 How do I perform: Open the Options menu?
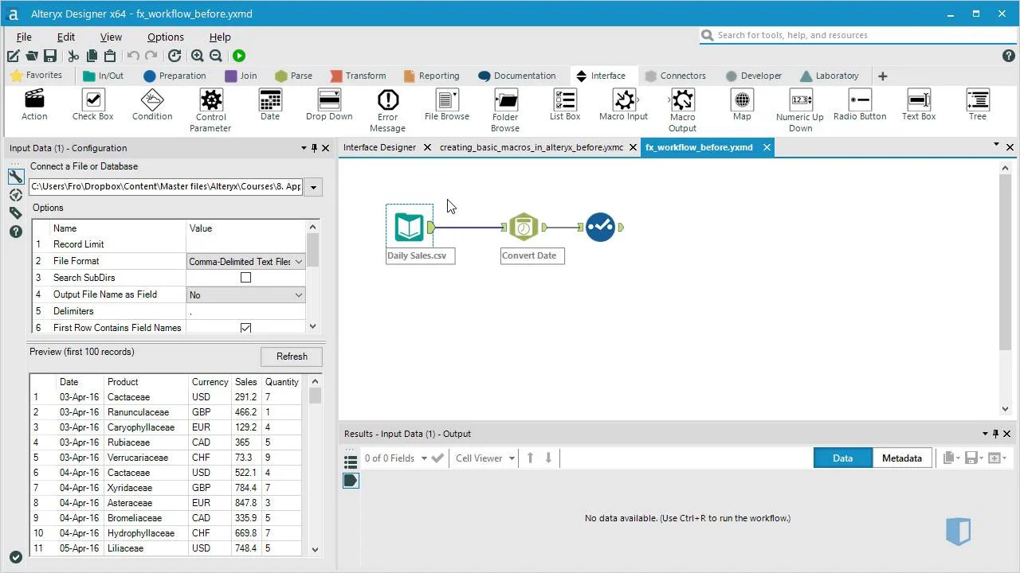coord(165,37)
